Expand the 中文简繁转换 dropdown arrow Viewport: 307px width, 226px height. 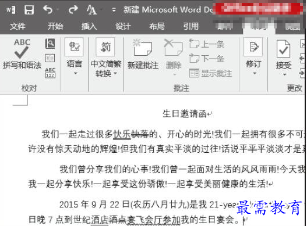[115, 73]
